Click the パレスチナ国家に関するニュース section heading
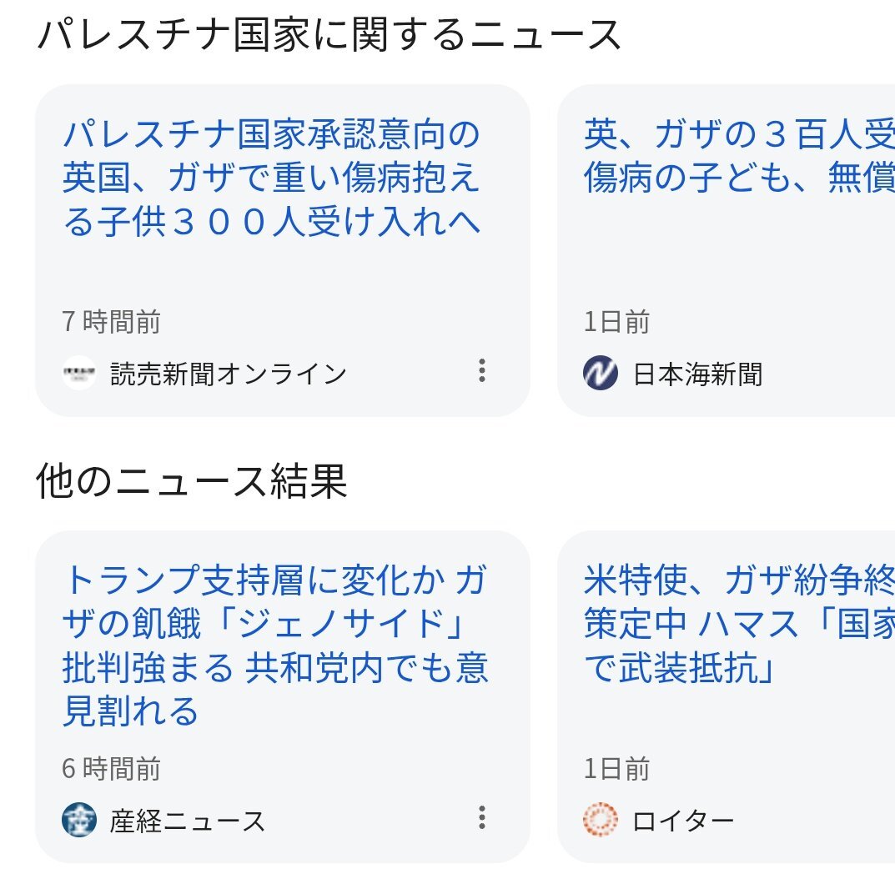 click(329, 35)
